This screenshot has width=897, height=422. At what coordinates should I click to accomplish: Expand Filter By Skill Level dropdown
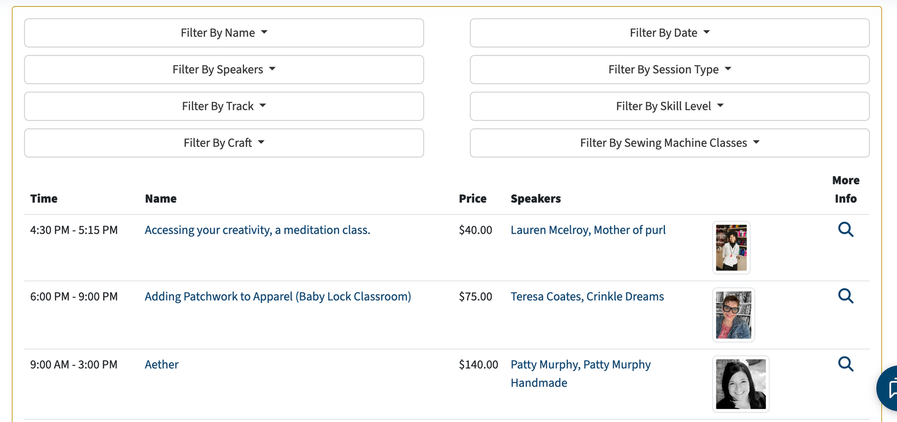pos(669,106)
